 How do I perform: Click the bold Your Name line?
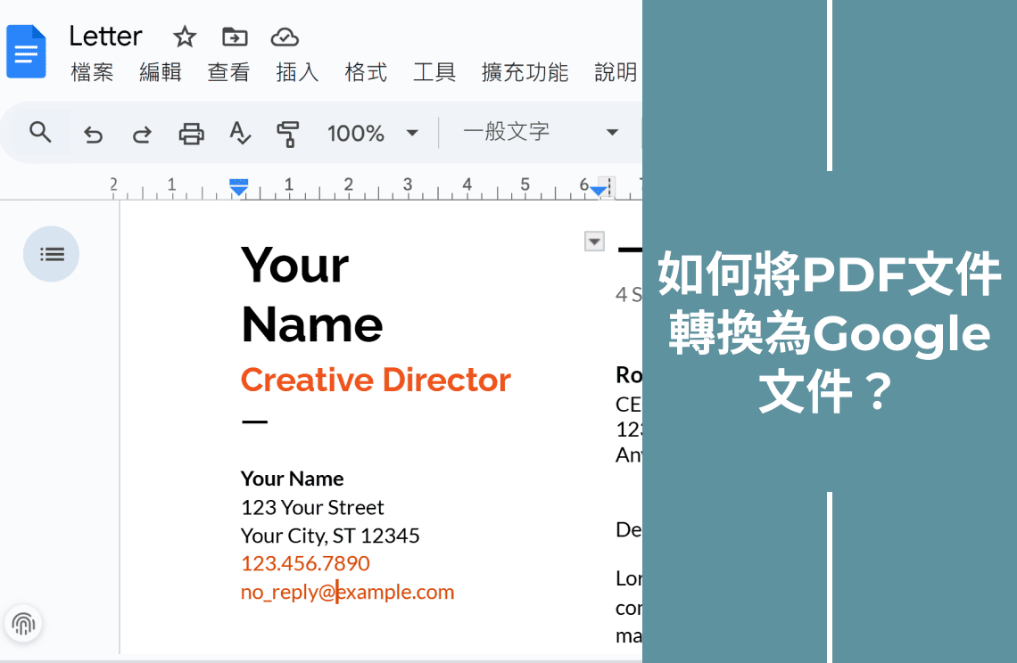[x=292, y=479]
